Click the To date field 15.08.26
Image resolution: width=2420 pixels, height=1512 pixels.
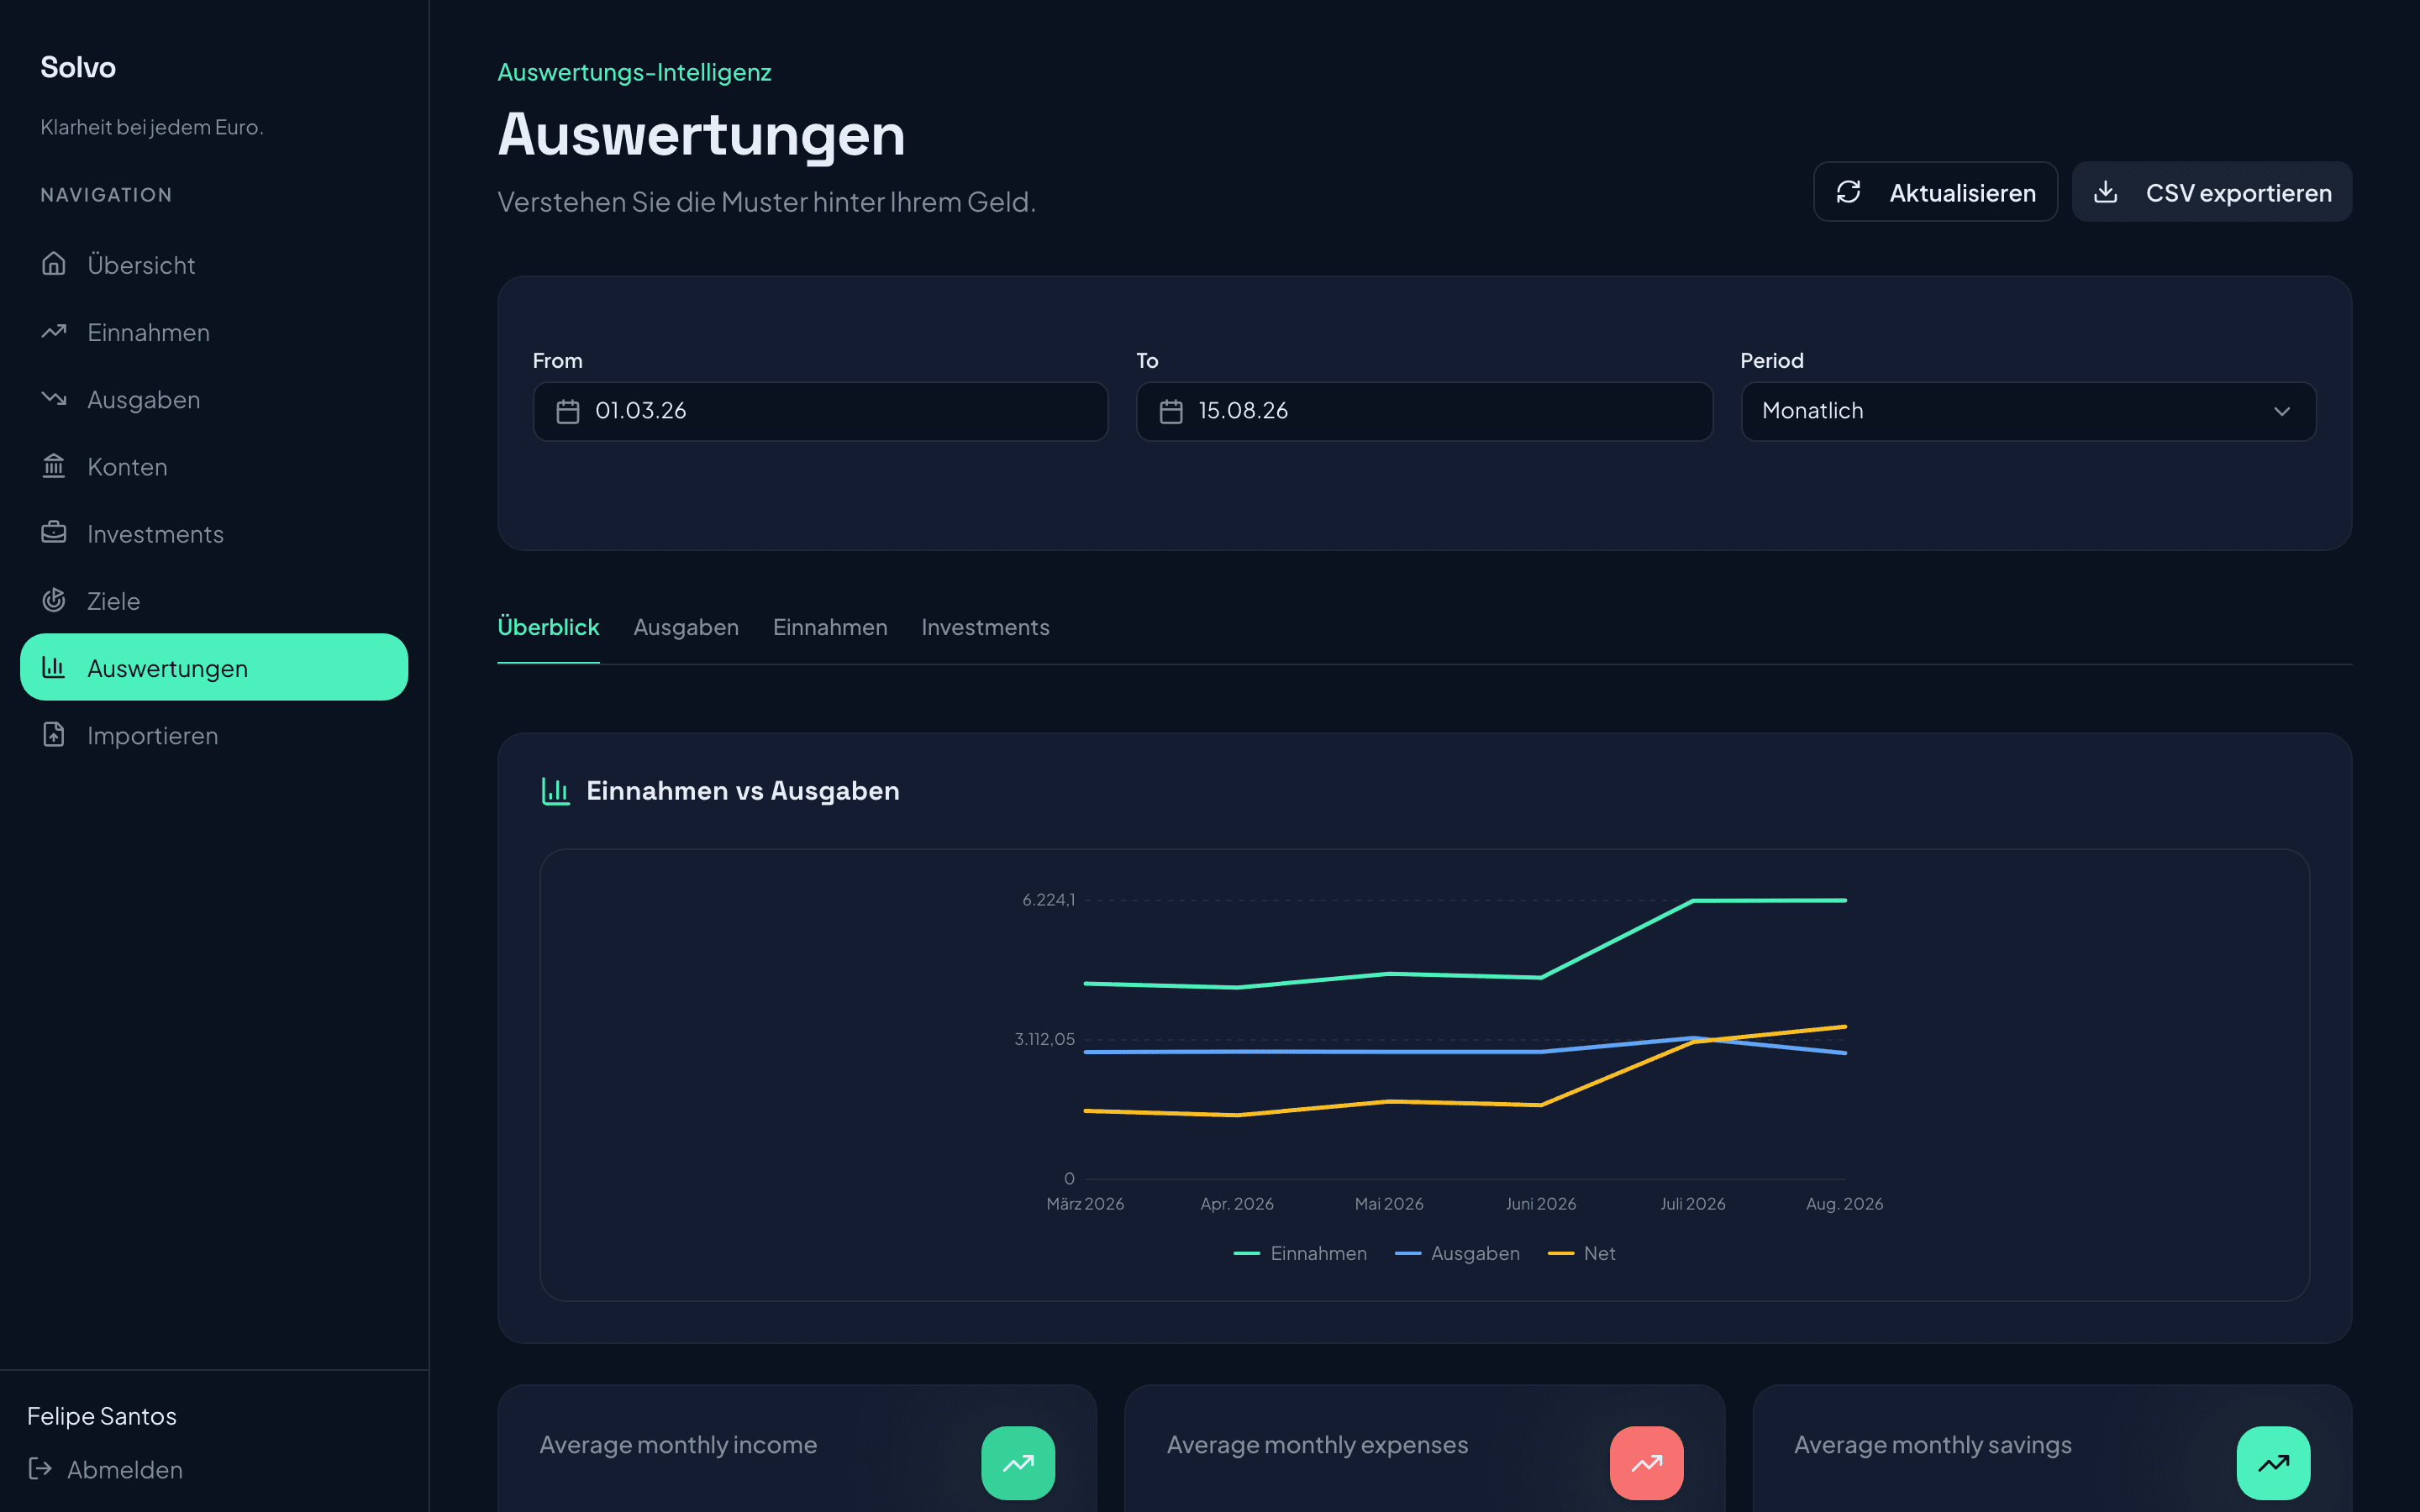pyautogui.click(x=1424, y=411)
